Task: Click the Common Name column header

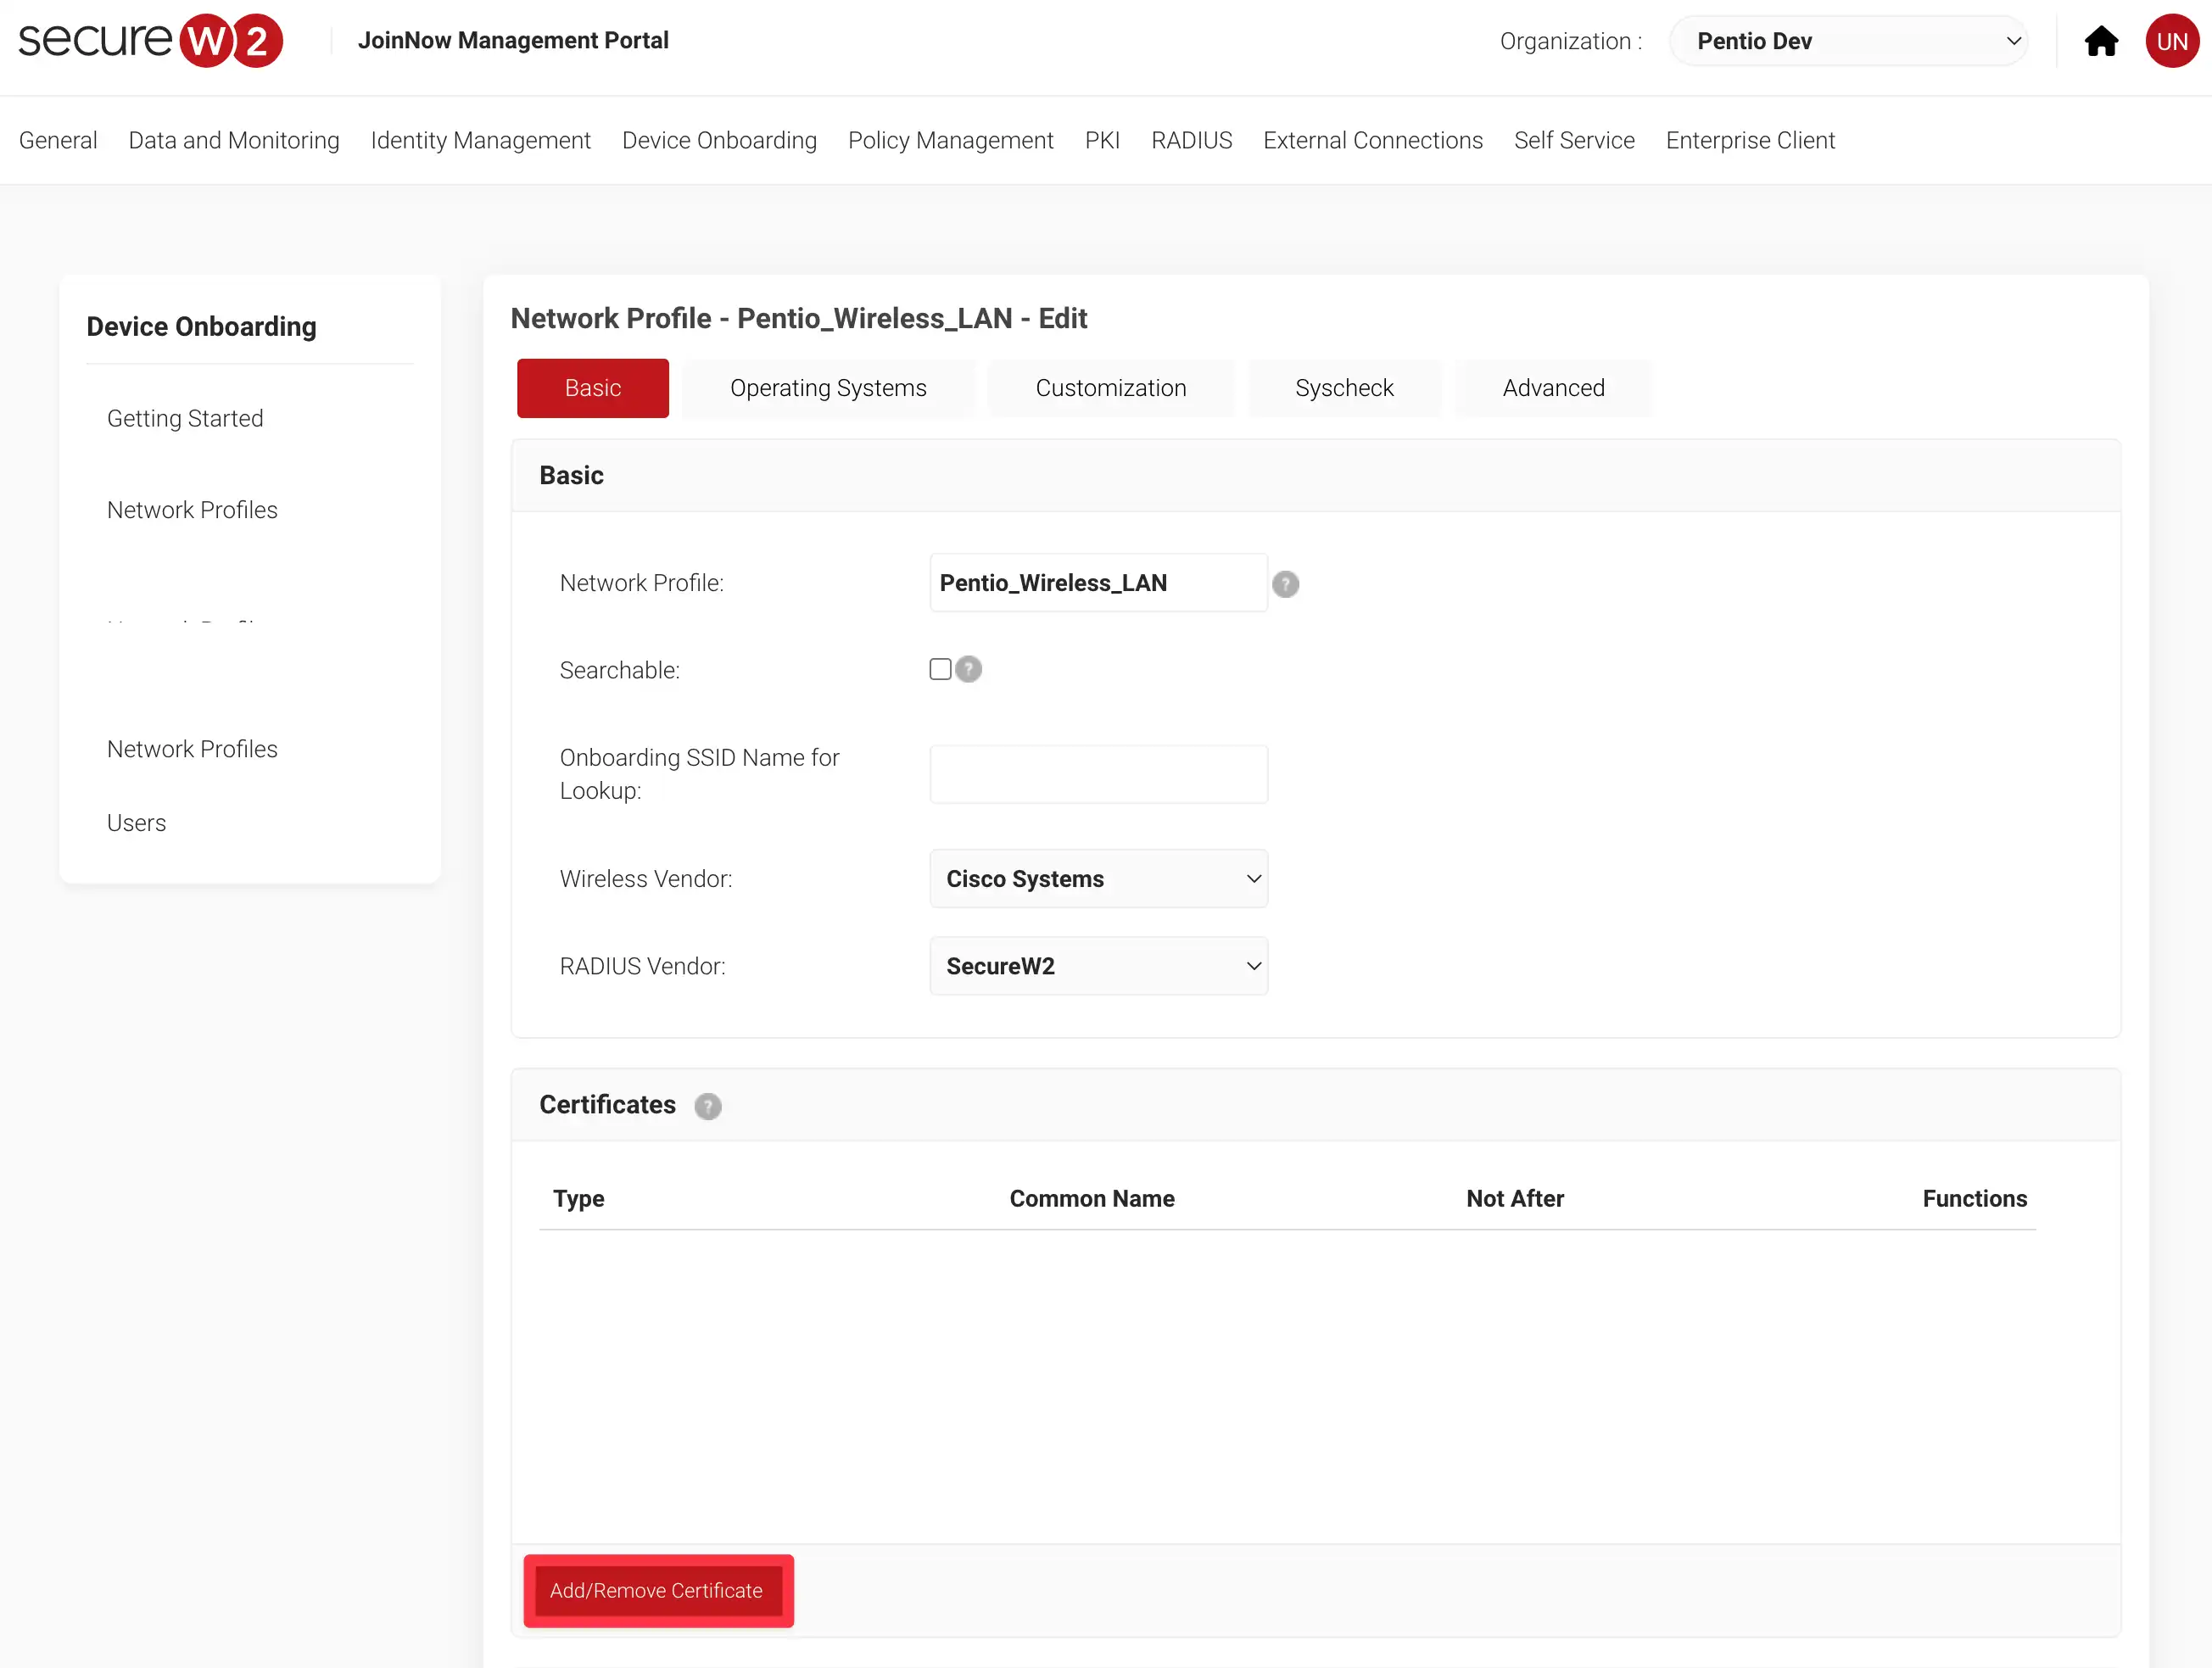Action: (1092, 1199)
